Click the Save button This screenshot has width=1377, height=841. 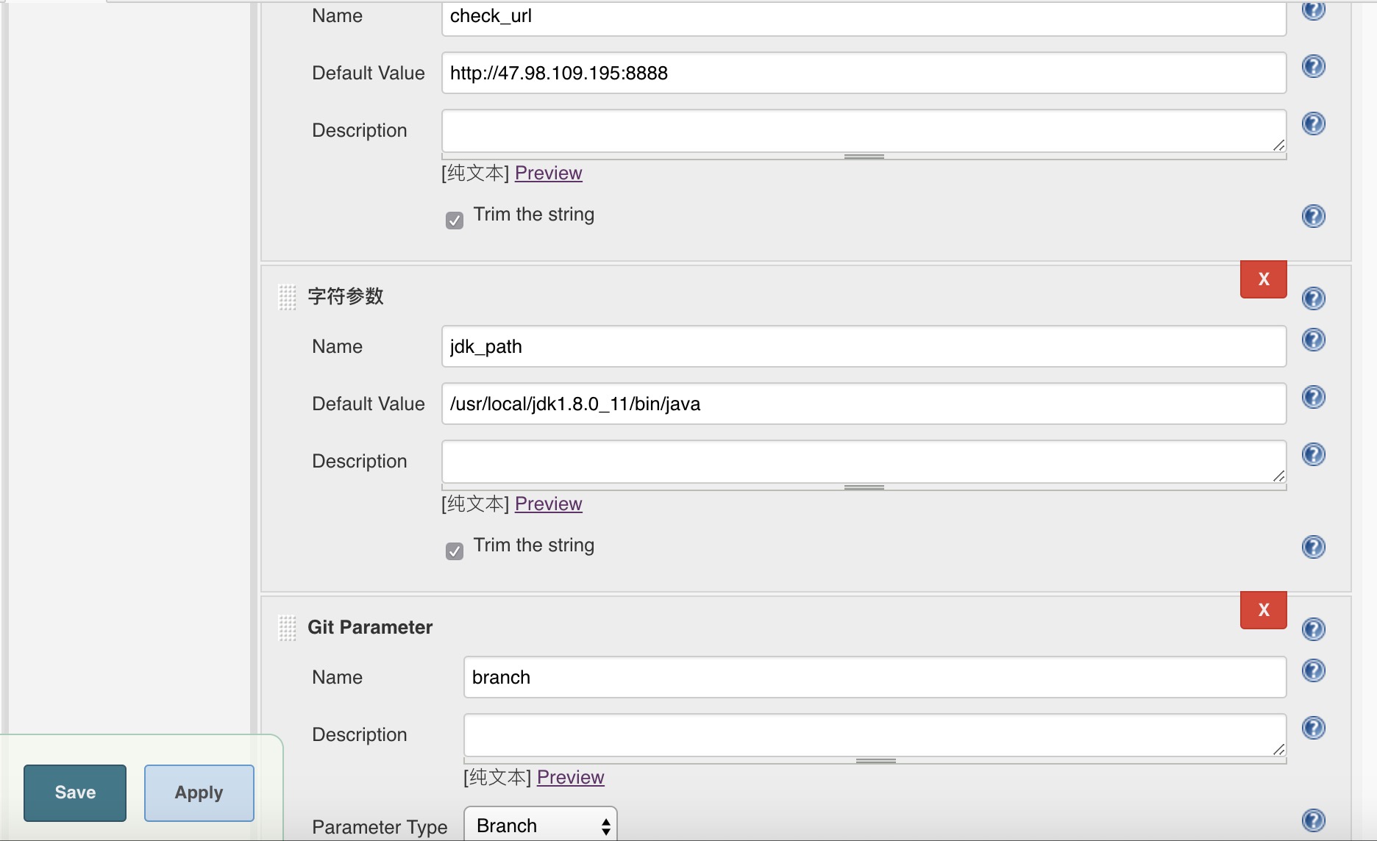pos(75,792)
